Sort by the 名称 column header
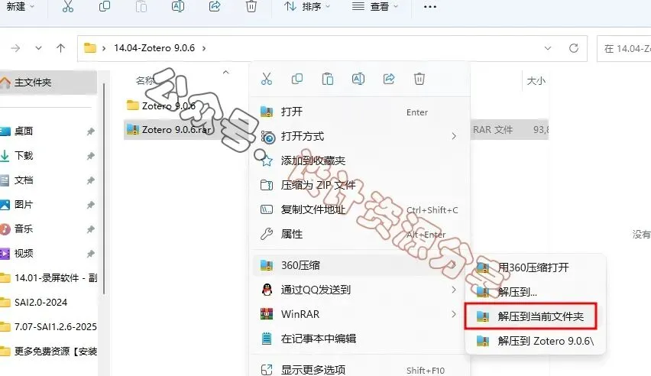Viewport: 651px width, 376px height. (x=145, y=80)
